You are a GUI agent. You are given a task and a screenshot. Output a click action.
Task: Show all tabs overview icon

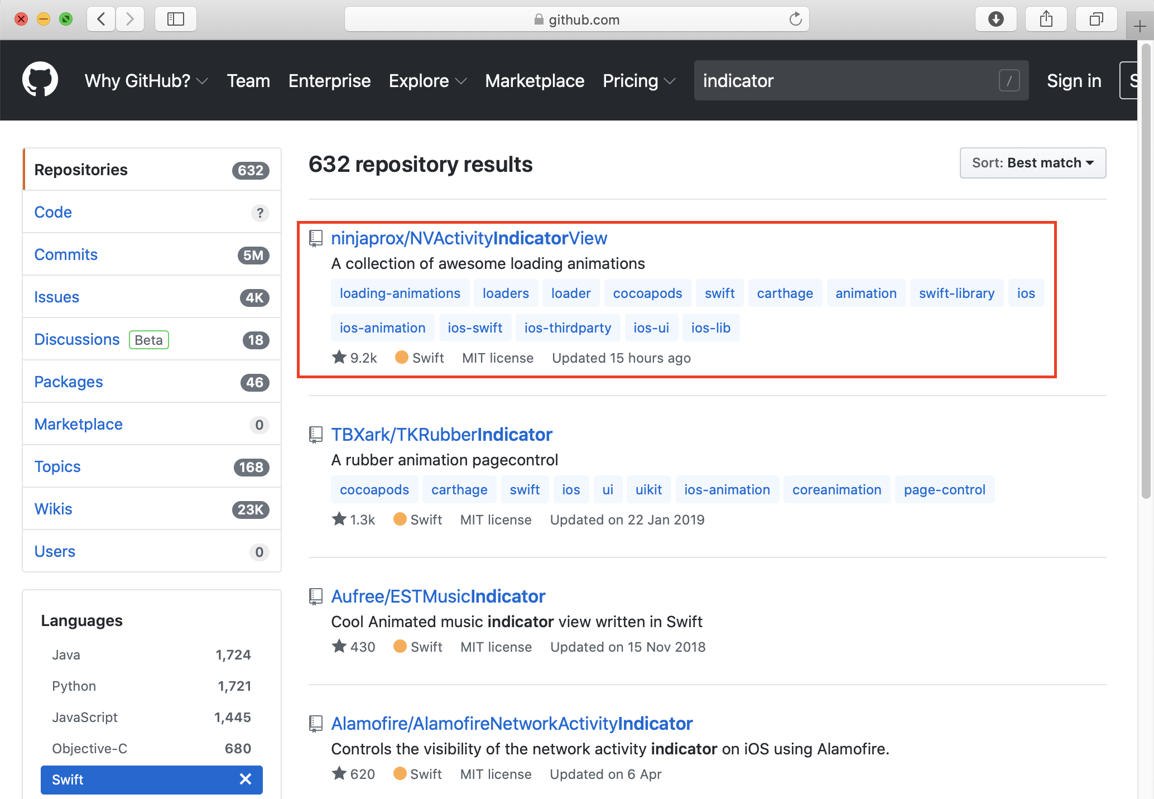tap(1096, 20)
